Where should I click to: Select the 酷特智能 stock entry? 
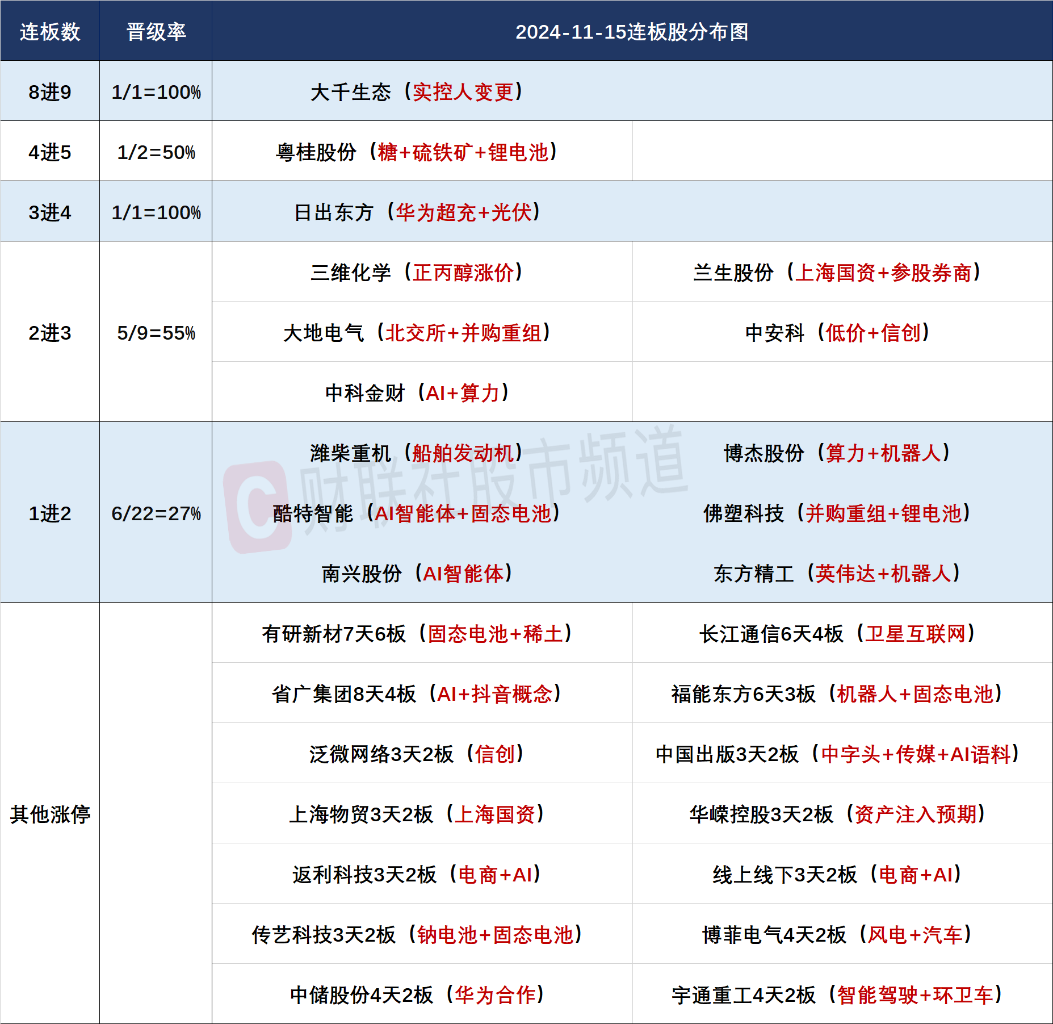pyautogui.click(x=417, y=513)
